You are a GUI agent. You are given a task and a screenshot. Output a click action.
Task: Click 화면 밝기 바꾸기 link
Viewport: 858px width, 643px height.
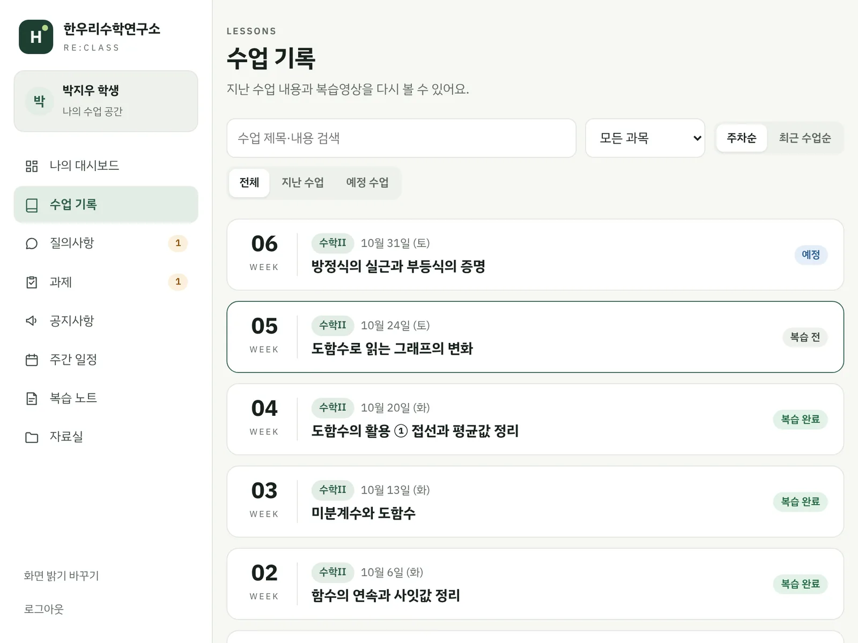point(61,575)
